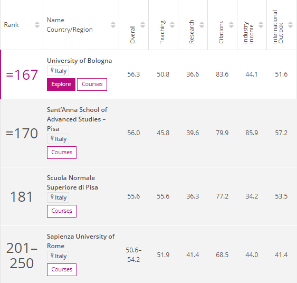The height and width of the screenshot is (283, 297).
Task: Select rank =170 cell
Action: tap(22, 133)
